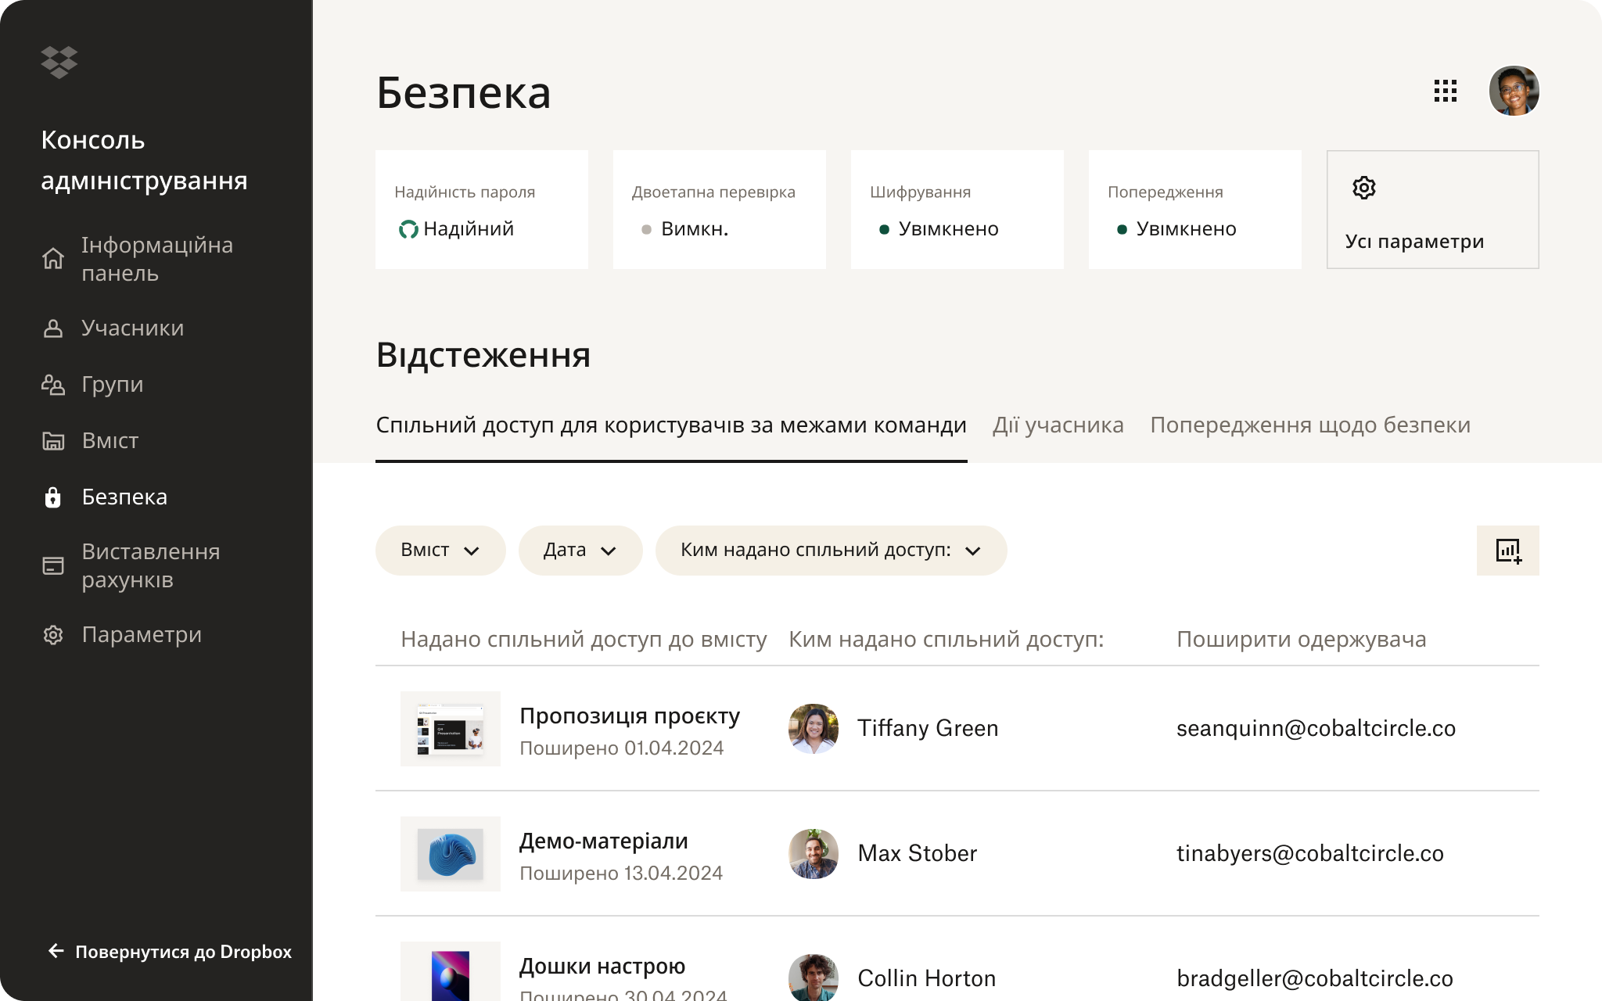This screenshot has height=1001, width=1602.
Task: Click Надано спільний доступ до вмісту column header
Action: 584,640
